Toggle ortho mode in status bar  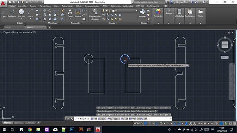pos(157,124)
